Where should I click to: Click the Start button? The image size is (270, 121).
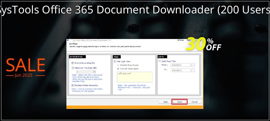click(x=180, y=102)
